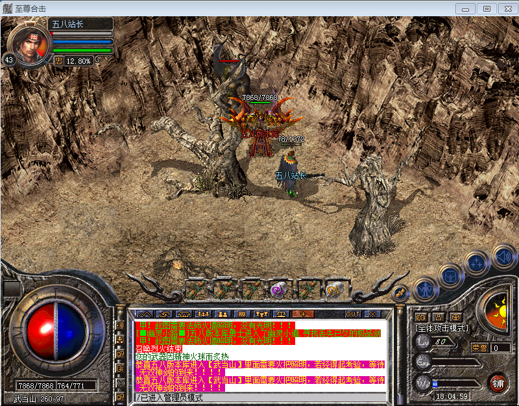
Task: Select the winged character labeled 五八版本库
Action: (x=261, y=127)
